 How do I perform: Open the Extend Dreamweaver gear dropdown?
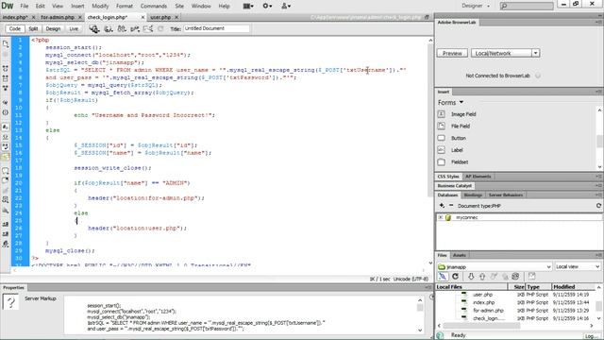(x=267, y=7)
